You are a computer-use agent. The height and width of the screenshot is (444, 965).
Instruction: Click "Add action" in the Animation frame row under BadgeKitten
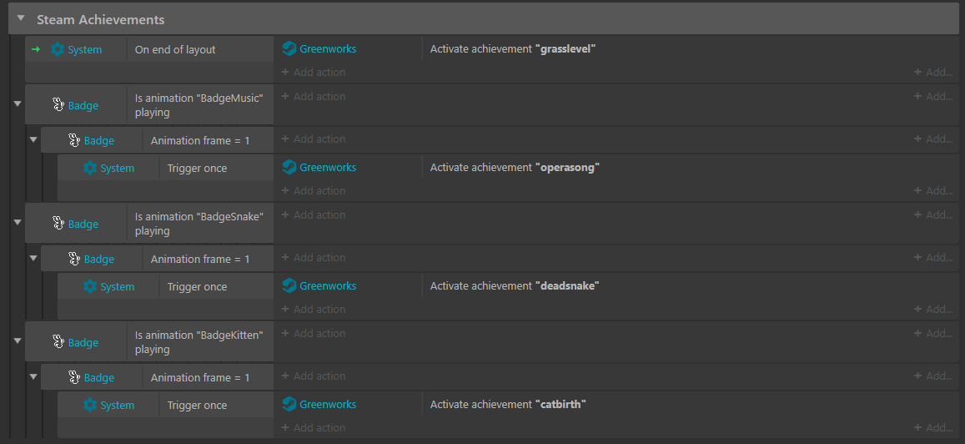pyautogui.click(x=314, y=376)
